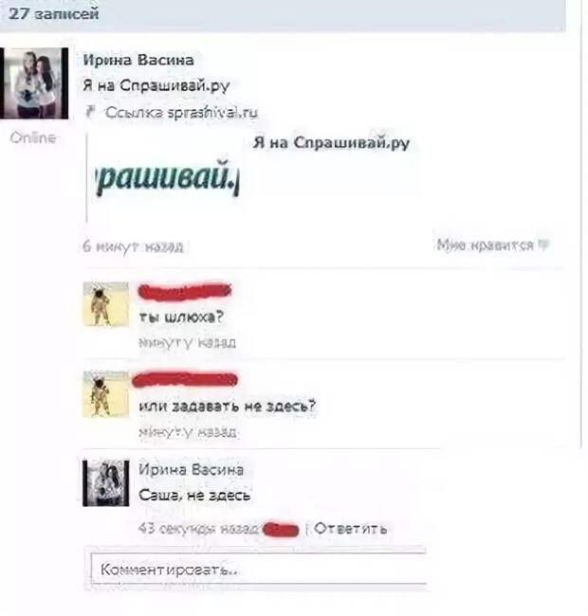Open the sprashivai.ru link
This screenshot has height=616, width=588.
tap(212, 113)
